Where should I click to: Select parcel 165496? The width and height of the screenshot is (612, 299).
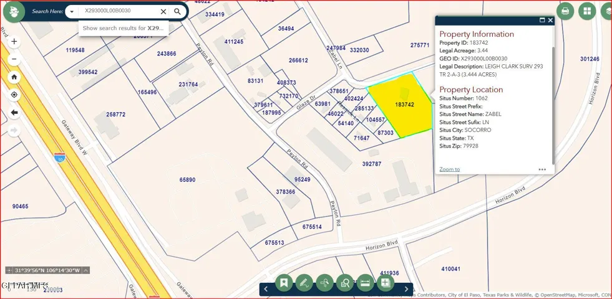[147, 92]
